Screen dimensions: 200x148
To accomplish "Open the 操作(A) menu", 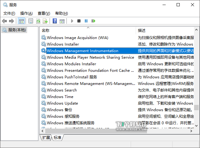I will coord(27,13).
